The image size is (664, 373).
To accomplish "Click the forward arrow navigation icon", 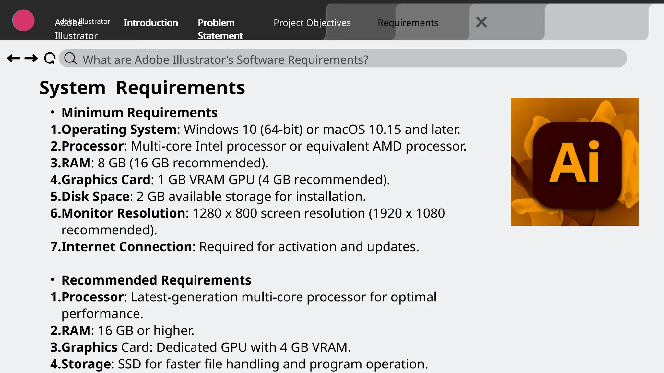I will [x=31, y=58].
